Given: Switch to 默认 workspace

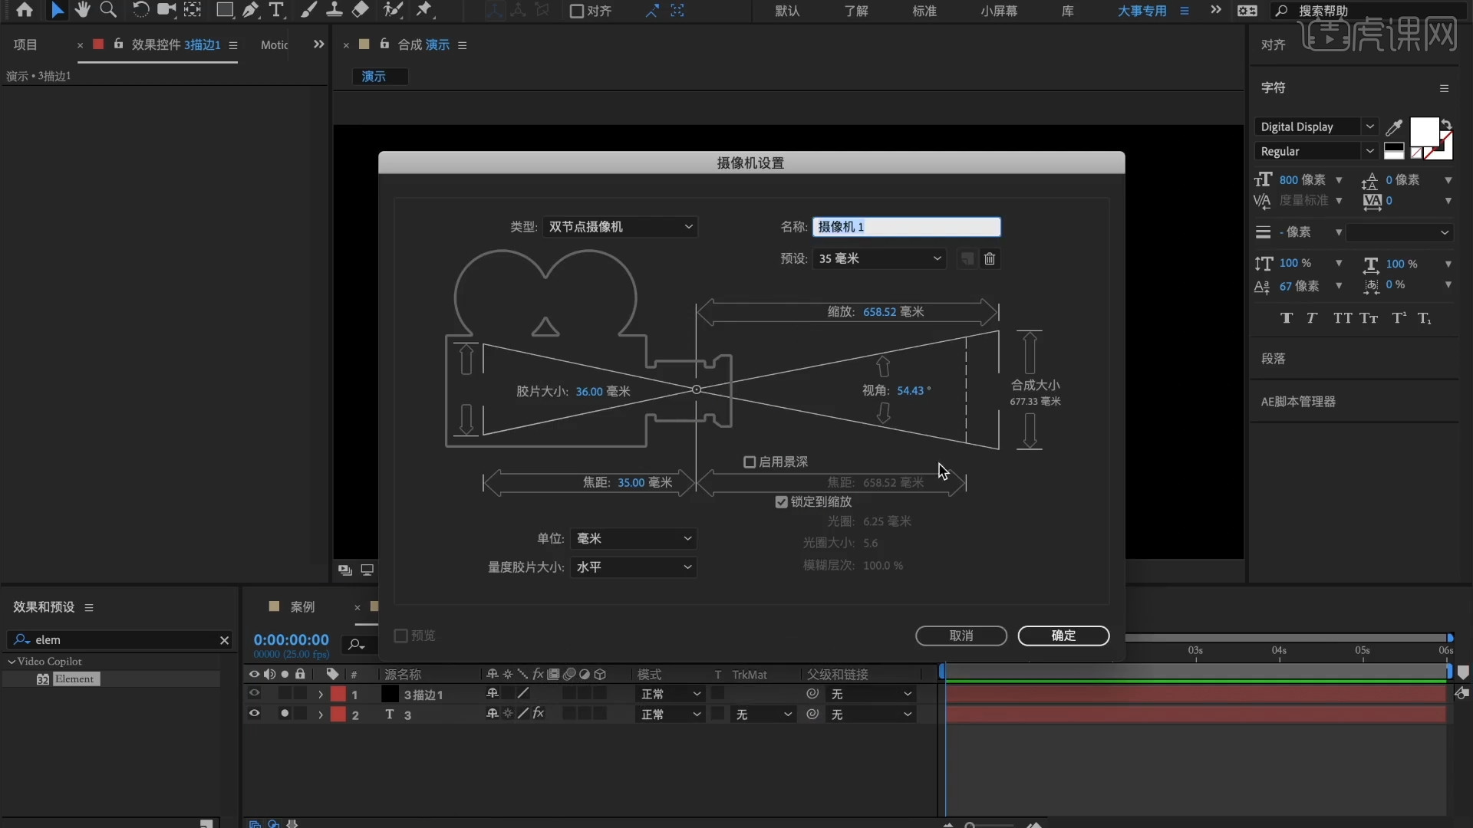Looking at the screenshot, I should 787,11.
